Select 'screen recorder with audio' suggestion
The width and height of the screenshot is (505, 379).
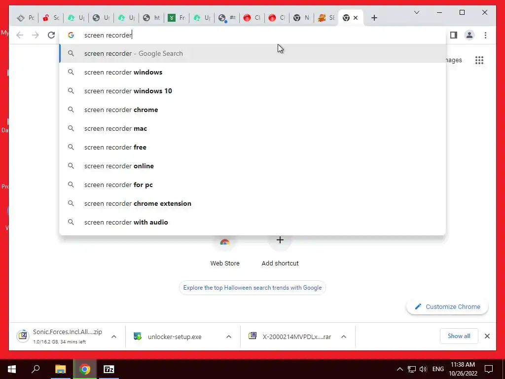click(x=252, y=222)
